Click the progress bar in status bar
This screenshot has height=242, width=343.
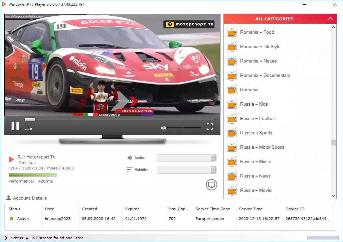[x=323, y=238]
